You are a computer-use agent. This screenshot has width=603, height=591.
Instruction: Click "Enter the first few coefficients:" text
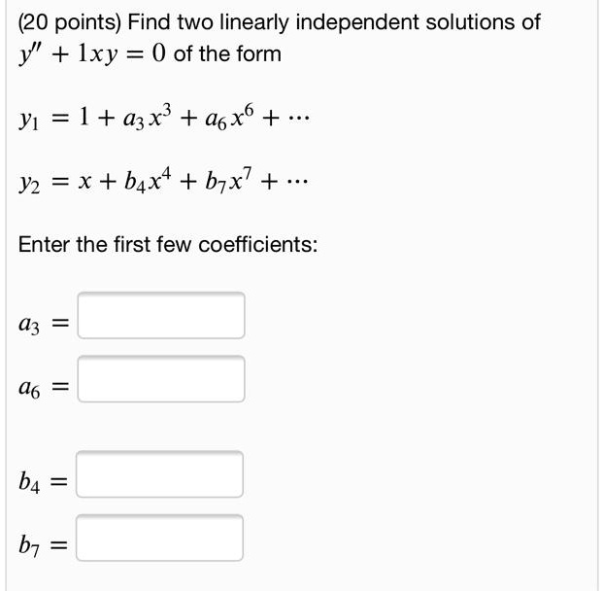tap(168, 245)
